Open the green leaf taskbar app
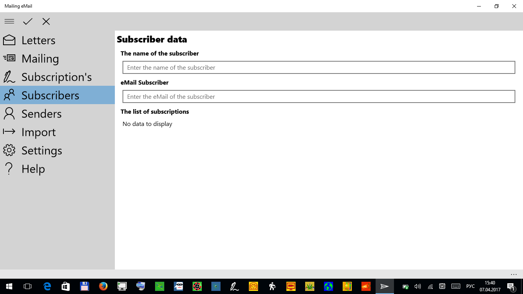 [x=310, y=286]
